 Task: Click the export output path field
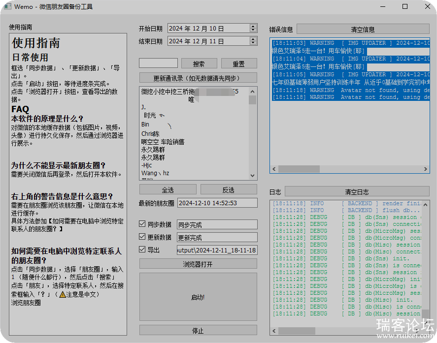coord(217,250)
